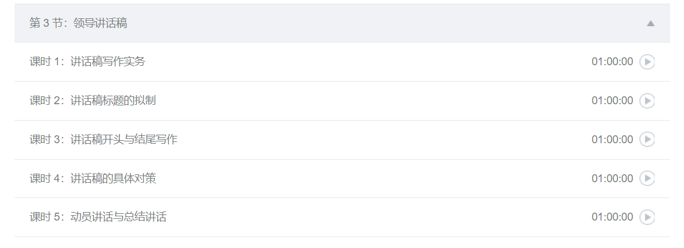Click duration text of lesson 4 row
The image size is (684, 248).
[612, 179]
